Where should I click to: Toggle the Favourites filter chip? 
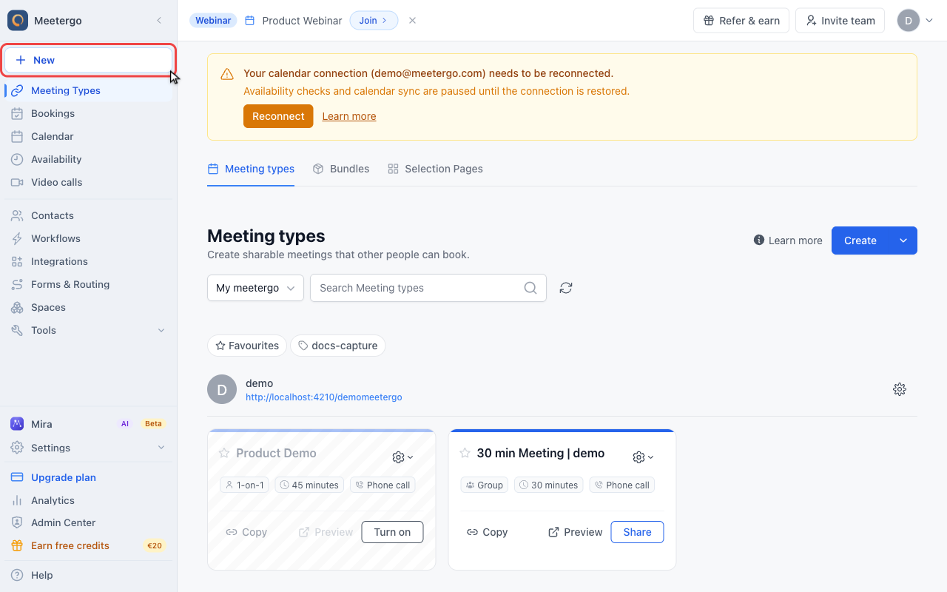click(x=247, y=346)
